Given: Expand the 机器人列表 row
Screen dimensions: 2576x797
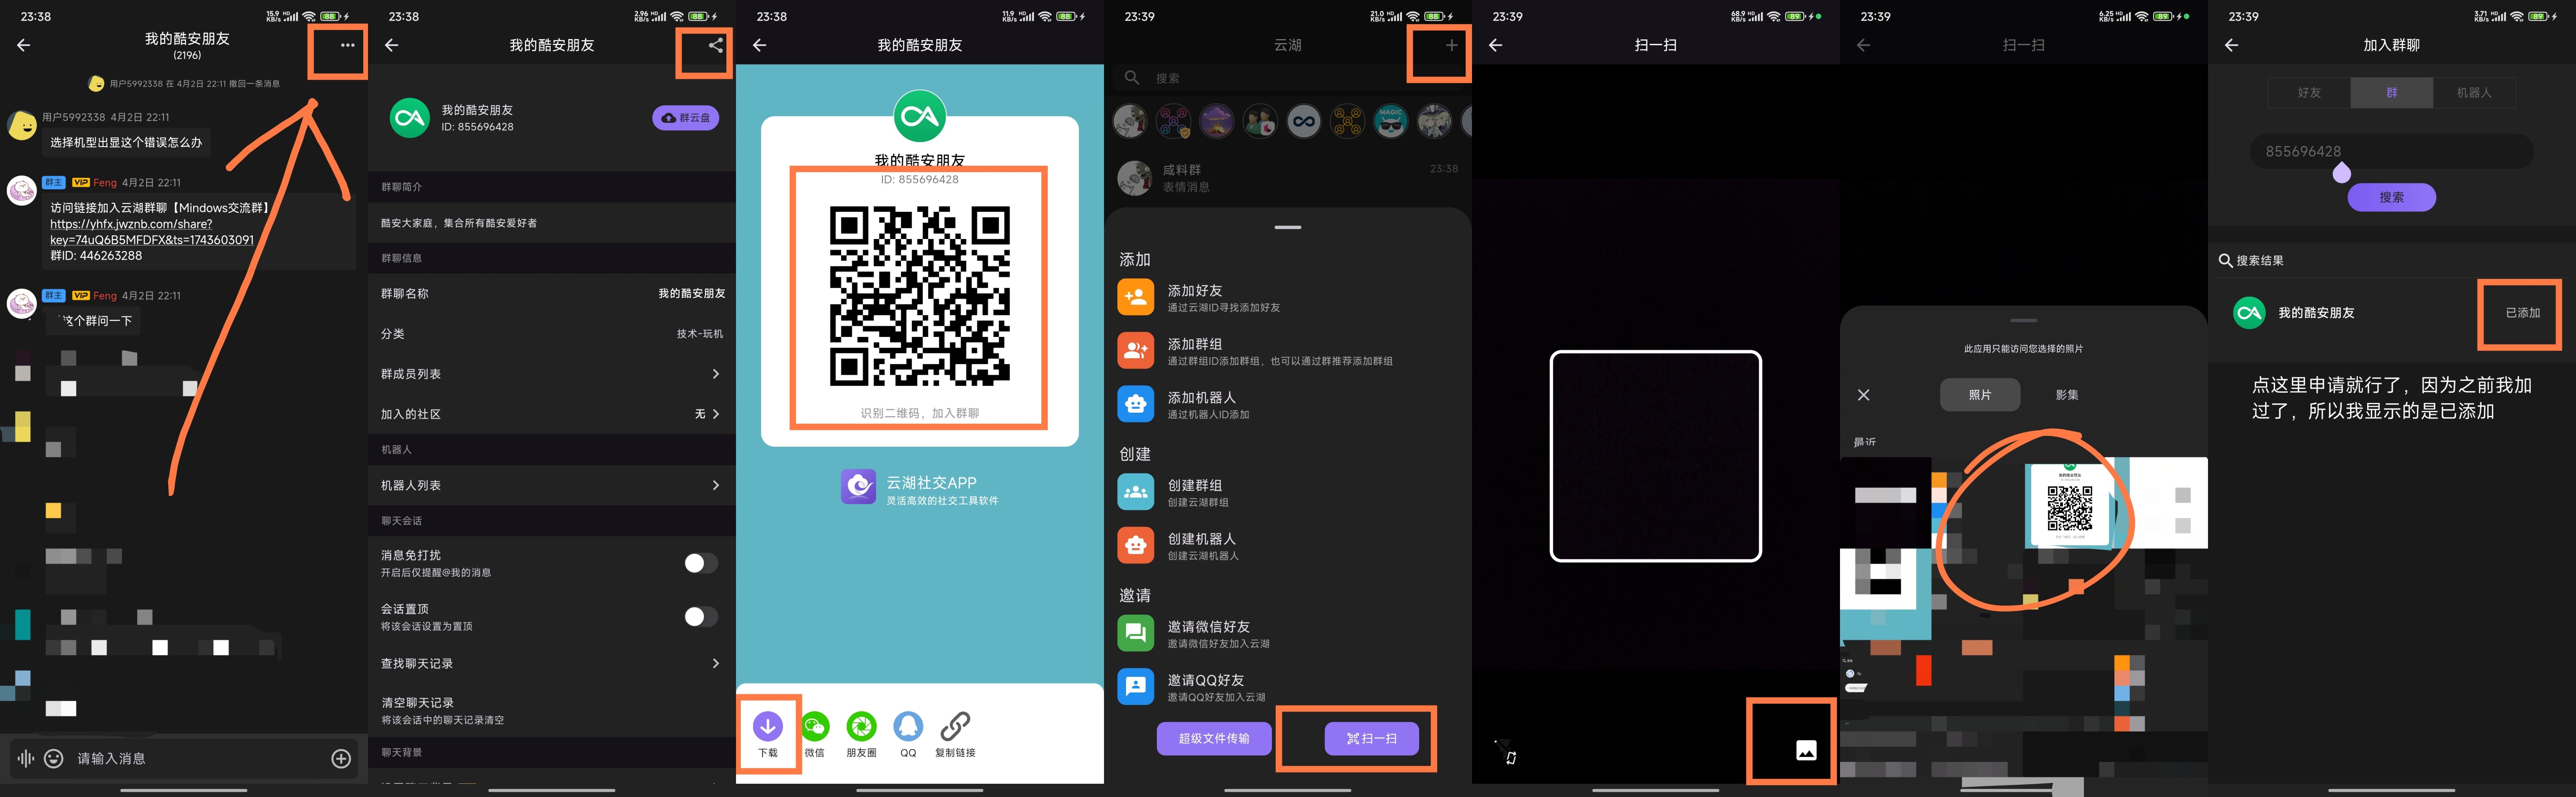Looking at the screenshot, I should (552, 485).
